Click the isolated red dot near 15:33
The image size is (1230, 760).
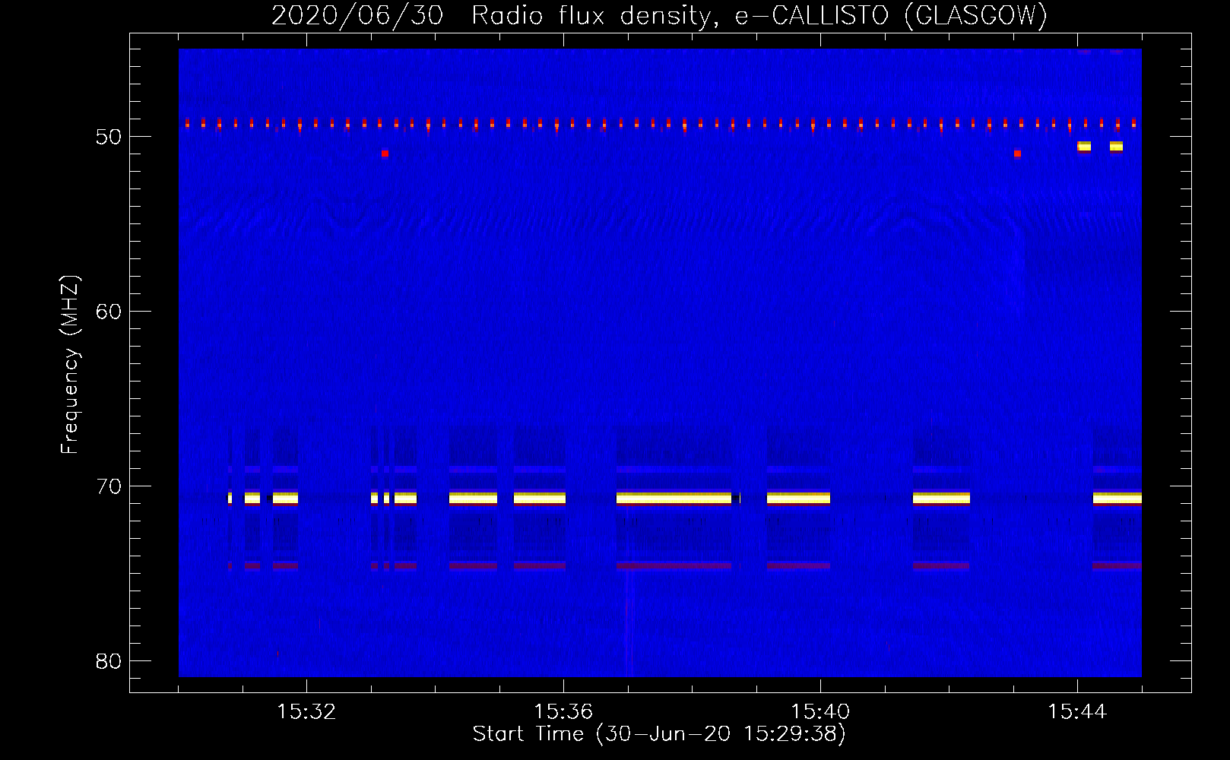point(385,154)
